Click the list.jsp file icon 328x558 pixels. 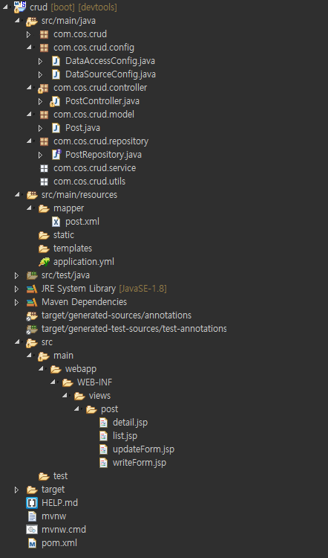pos(104,436)
